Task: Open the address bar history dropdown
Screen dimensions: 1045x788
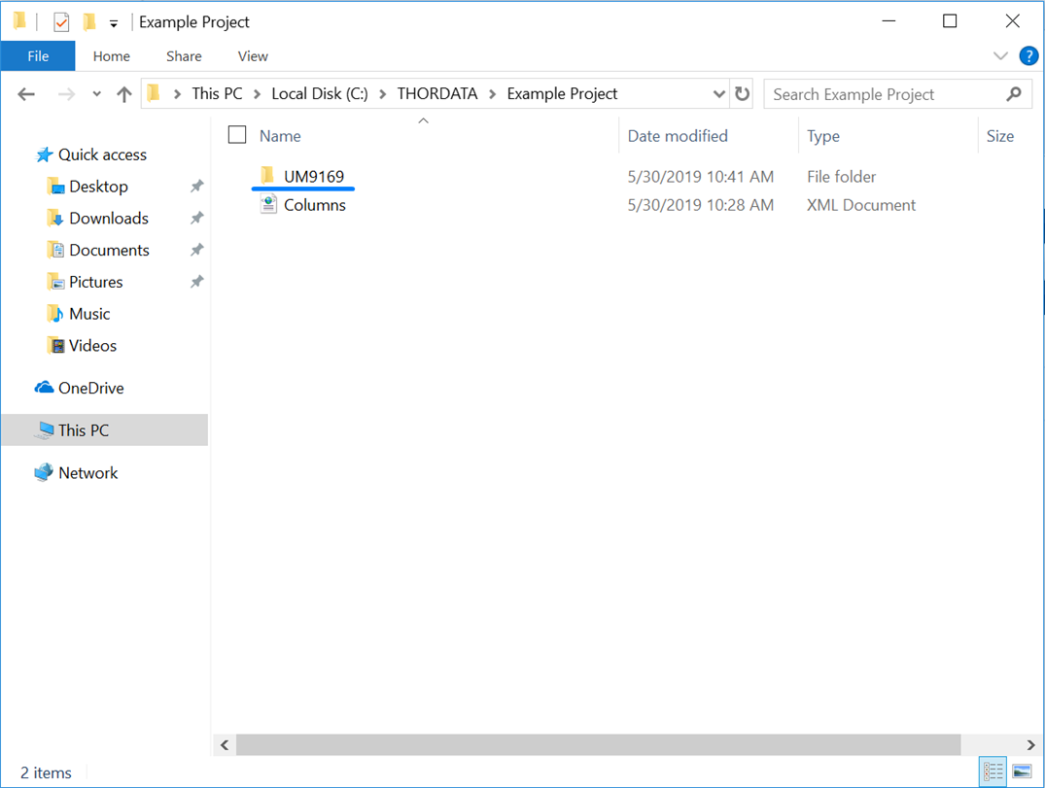Action: (x=718, y=94)
